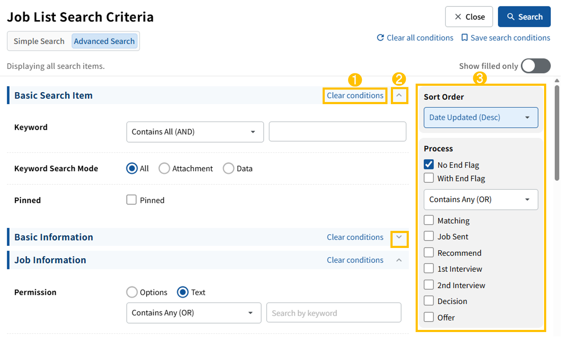Click the Save search conditions bookmark link
Image resolution: width=562 pixels, height=341 pixels.
(506, 38)
